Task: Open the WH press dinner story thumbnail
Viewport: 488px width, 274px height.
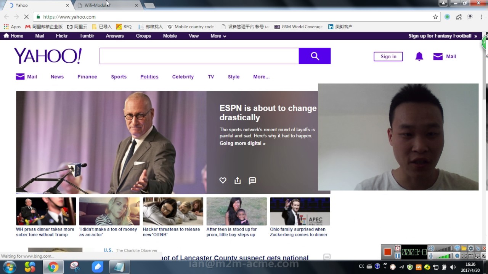Action: coord(46,211)
